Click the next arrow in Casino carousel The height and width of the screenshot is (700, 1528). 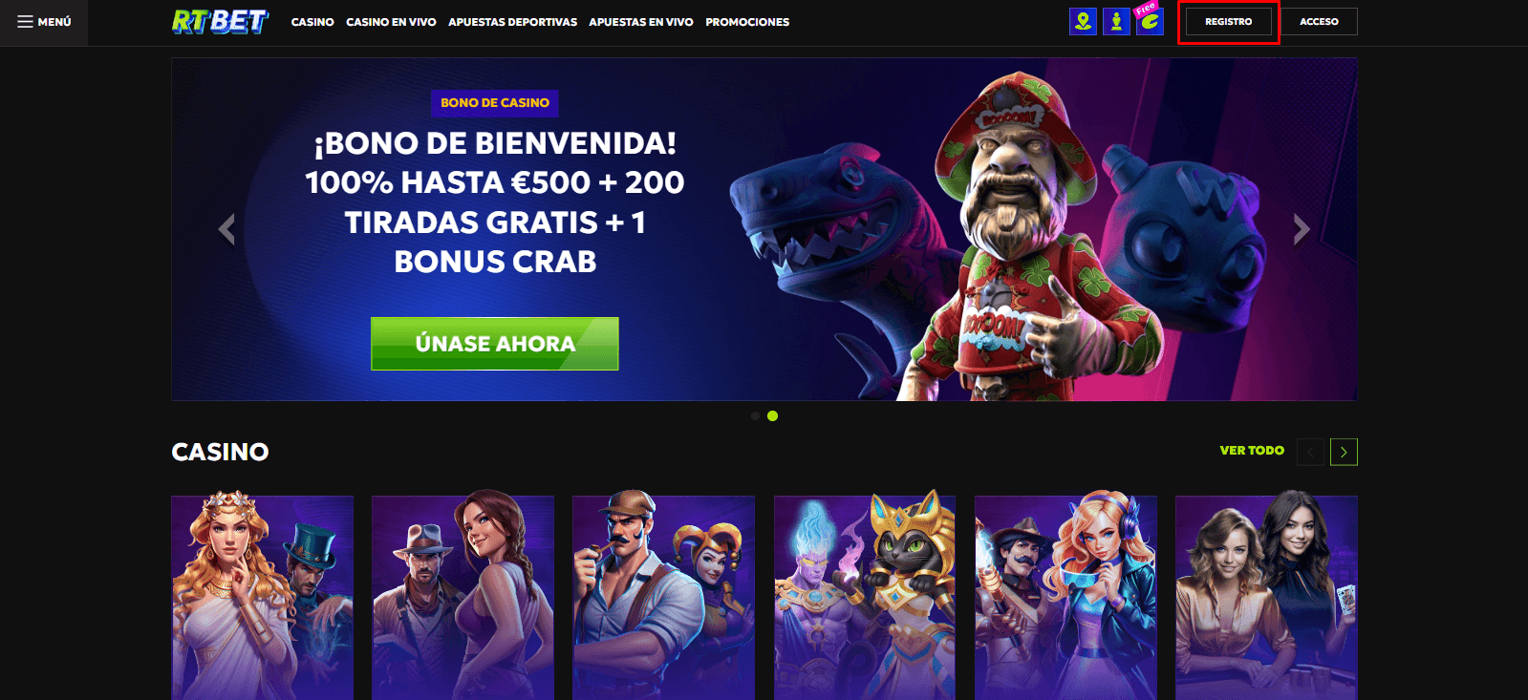click(x=1344, y=452)
